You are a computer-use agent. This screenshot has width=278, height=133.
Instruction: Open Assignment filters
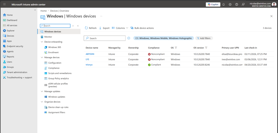pyautogui.click(x=56, y=112)
